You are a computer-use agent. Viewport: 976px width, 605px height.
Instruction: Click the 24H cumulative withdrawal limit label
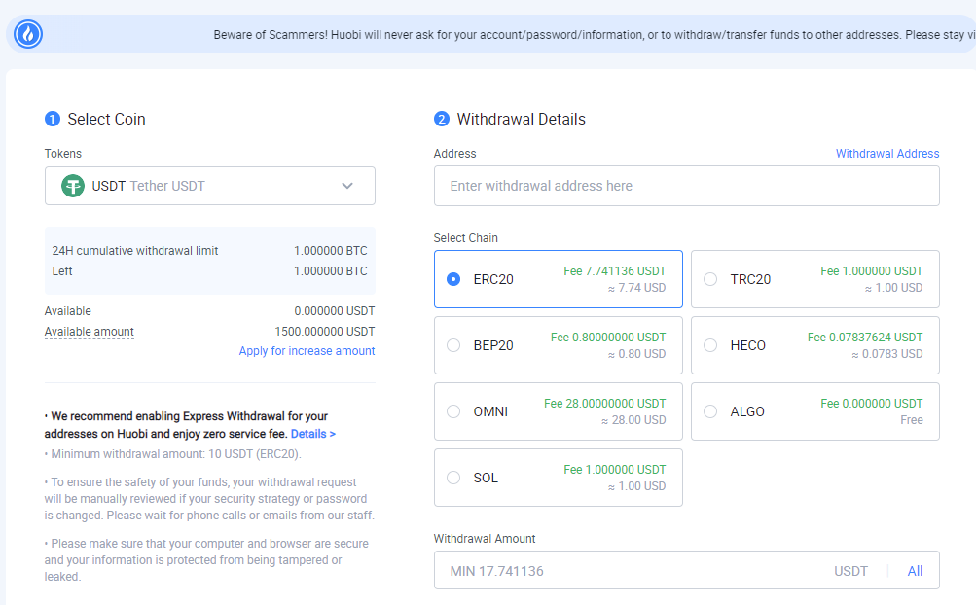(135, 251)
